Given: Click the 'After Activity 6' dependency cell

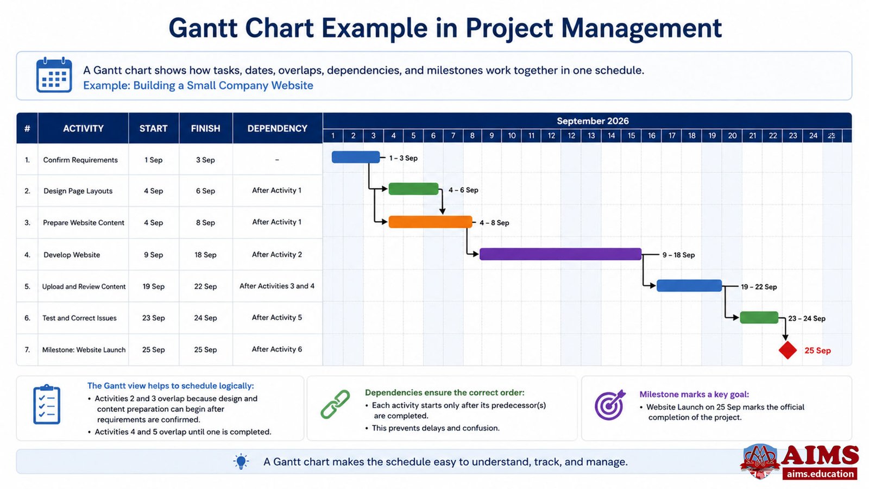Looking at the screenshot, I should point(277,349).
